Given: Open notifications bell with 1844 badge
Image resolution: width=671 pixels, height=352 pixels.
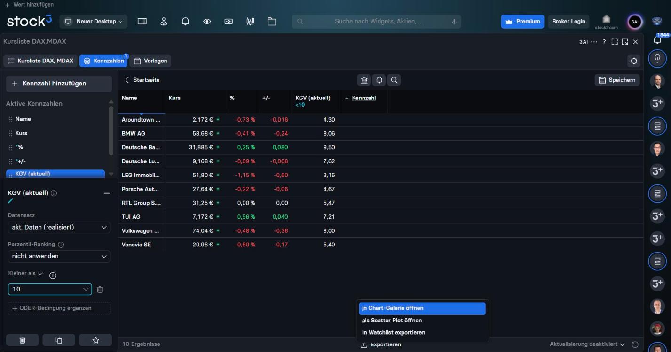Looking at the screenshot, I should pos(658,40).
